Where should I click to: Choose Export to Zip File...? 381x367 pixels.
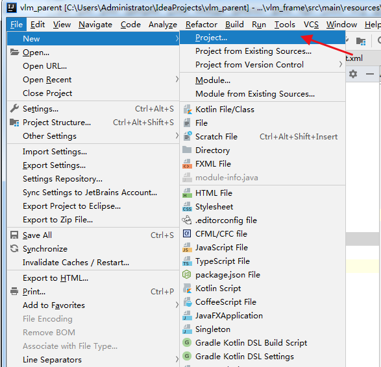click(x=93, y=219)
